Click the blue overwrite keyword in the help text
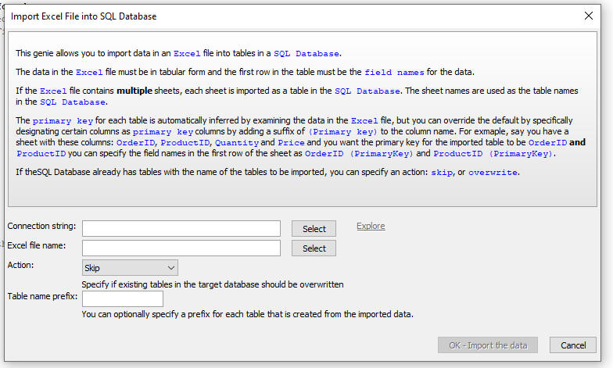 click(493, 172)
